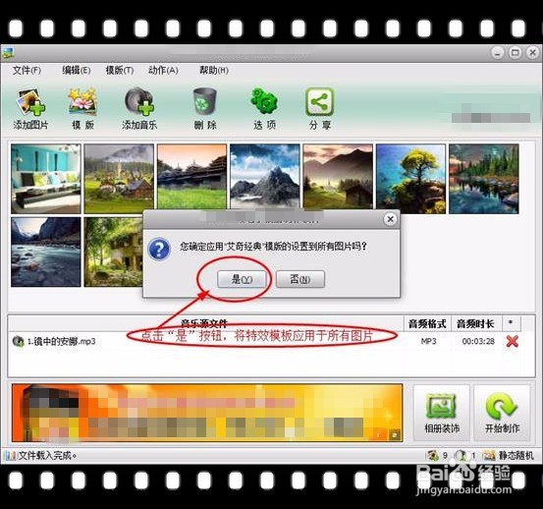Open the 编辑(E) menu
The height and width of the screenshot is (509, 543).
(77, 71)
